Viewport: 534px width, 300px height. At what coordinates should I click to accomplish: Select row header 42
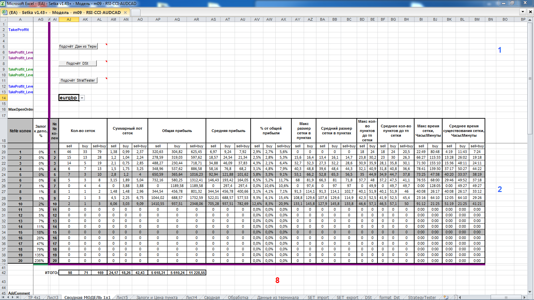(x=4, y=273)
